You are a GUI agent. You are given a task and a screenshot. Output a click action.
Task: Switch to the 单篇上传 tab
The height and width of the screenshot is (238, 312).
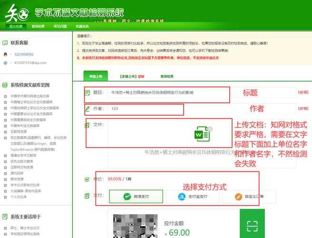pyautogui.click(x=96, y=76)
